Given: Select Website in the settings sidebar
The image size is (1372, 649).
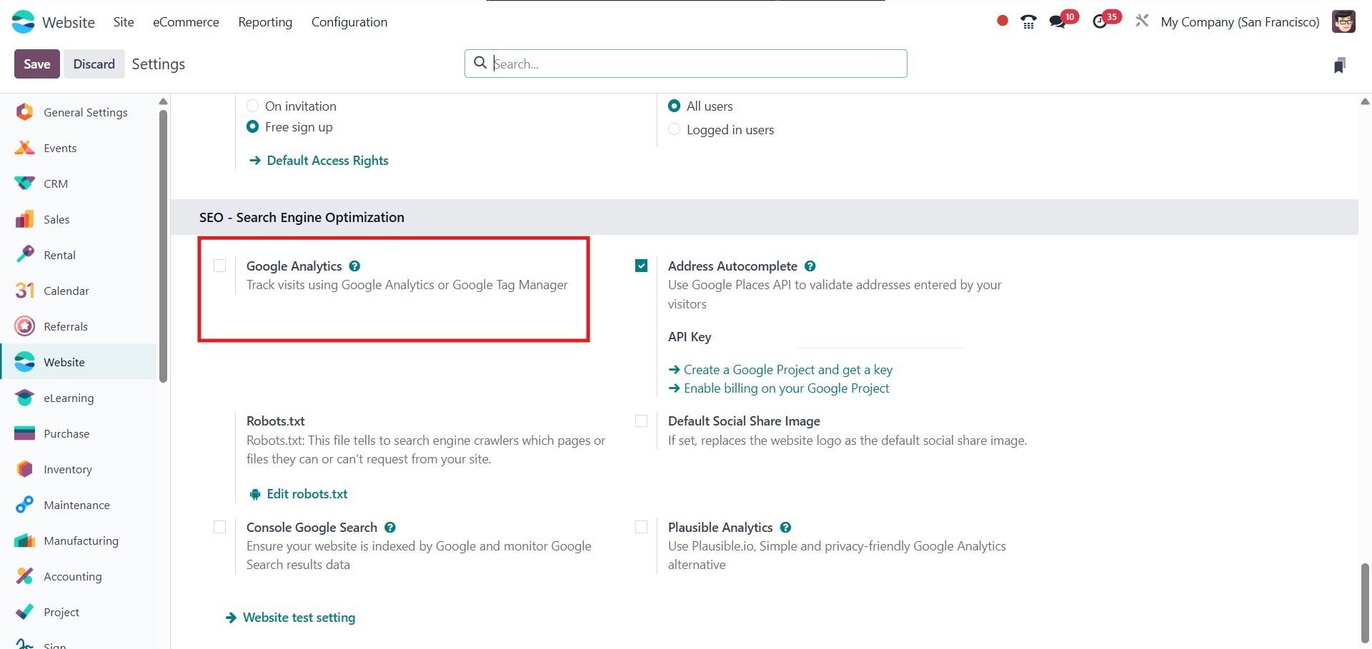Looking at the screenshot, I should (79, 362).
